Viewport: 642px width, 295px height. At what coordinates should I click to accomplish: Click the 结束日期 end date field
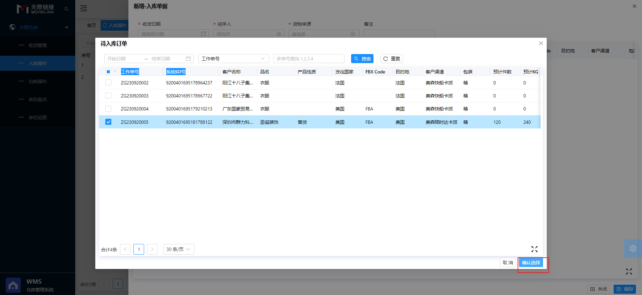[x=166, y=59]
